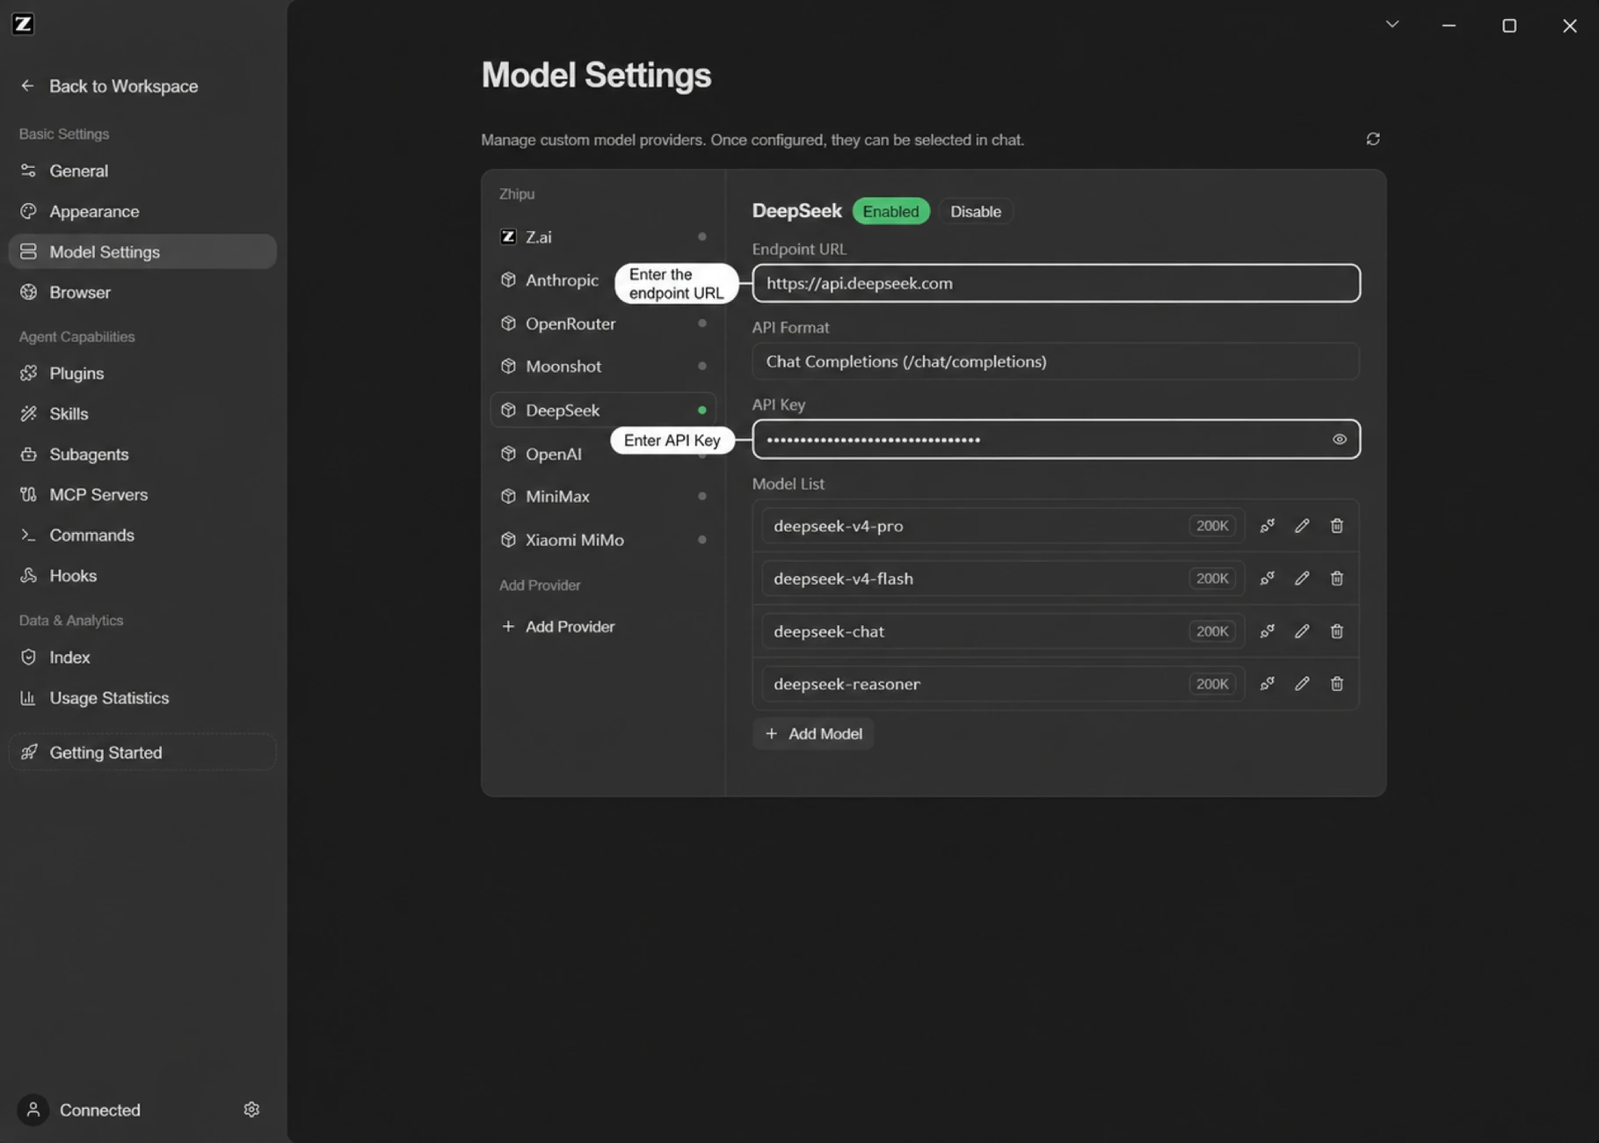This screenshot has height=1143, width=1599.
Task: Test connection for deepseek-v4-pro
Action: tap(1267, 526)
